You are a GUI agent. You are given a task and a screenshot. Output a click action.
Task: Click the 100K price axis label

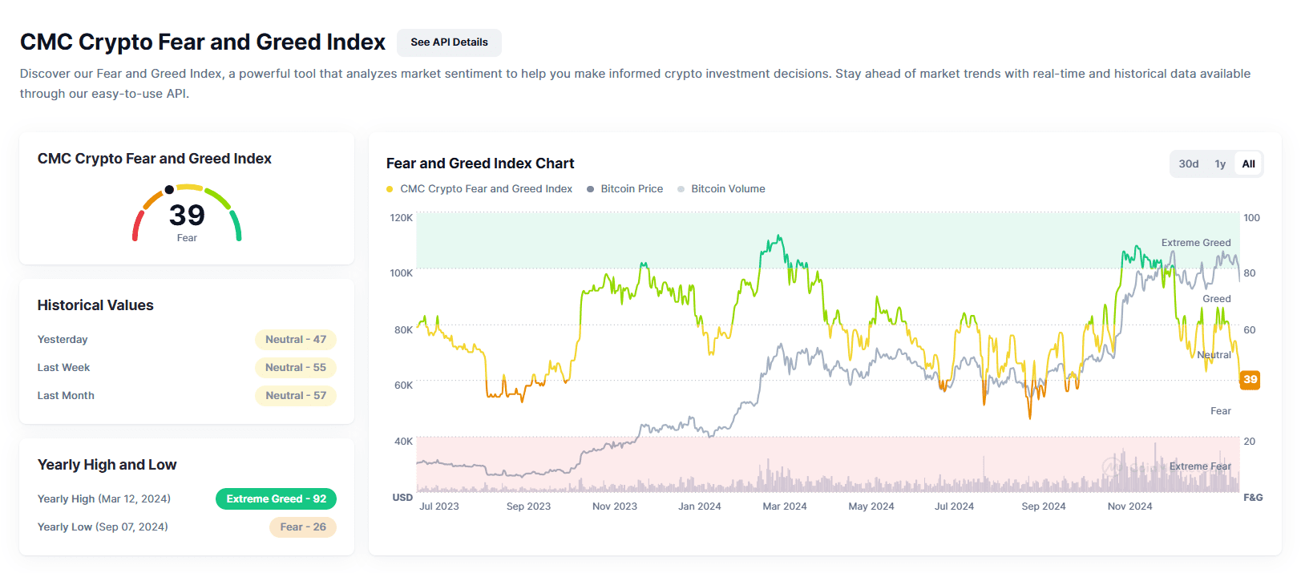(402, 273)
